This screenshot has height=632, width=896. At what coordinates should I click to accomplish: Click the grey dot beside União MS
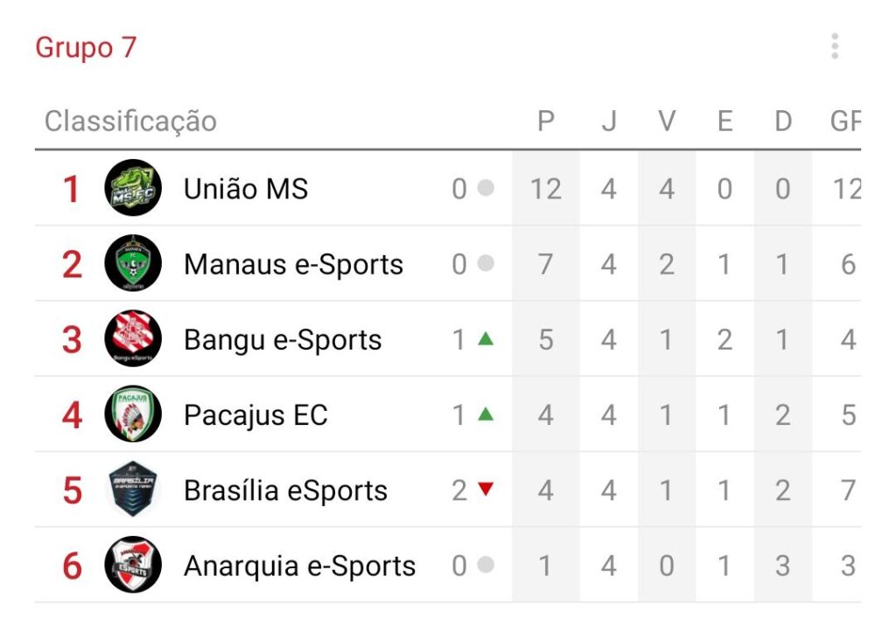486,188
